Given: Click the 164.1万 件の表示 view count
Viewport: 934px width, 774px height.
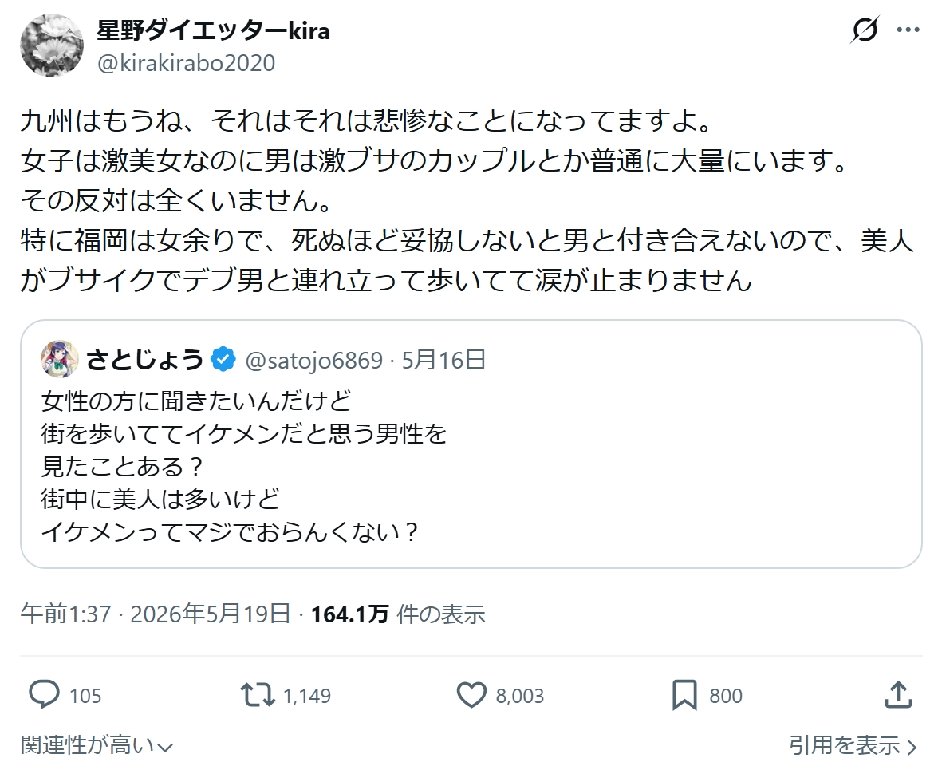Looking at the screenshot, I should tap(398, 614).
